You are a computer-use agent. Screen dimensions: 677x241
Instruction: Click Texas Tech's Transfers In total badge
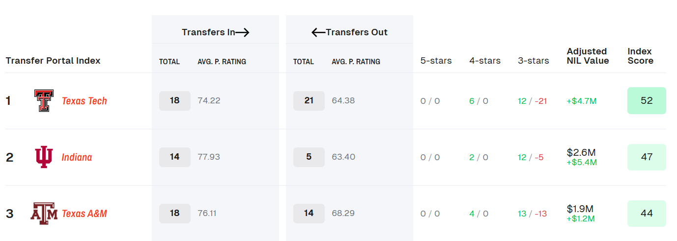174,100
